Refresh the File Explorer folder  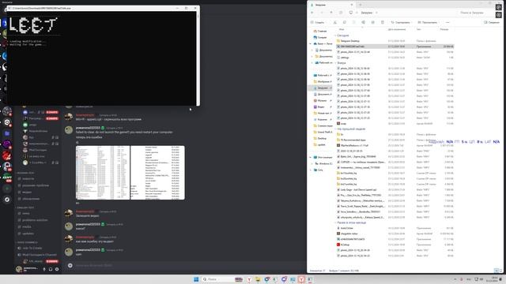pos(341,13)
